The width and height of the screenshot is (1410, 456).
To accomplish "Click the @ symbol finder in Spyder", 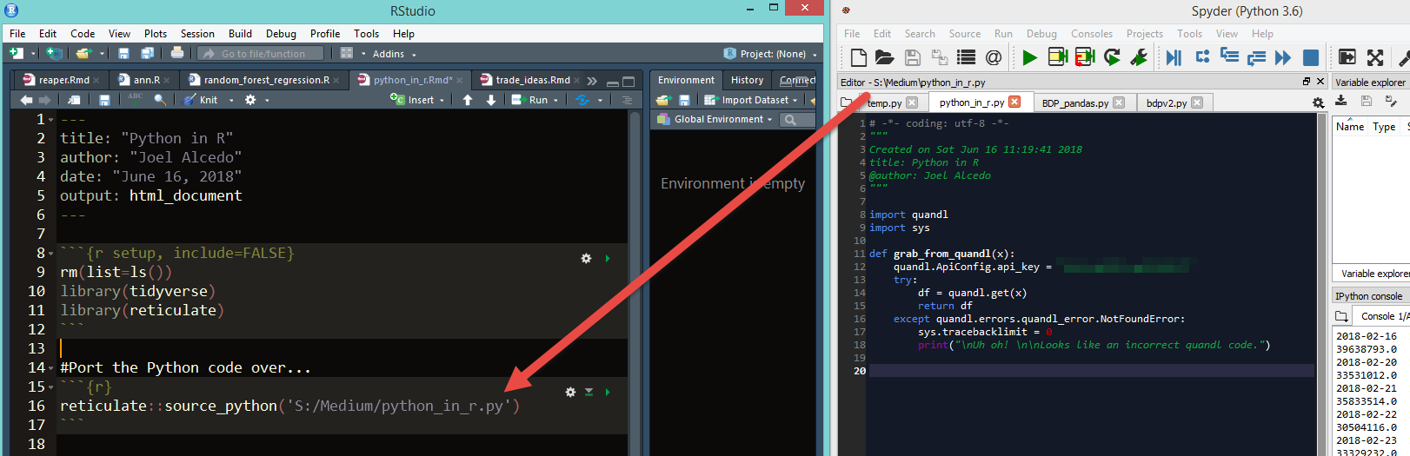I will 993,57.
